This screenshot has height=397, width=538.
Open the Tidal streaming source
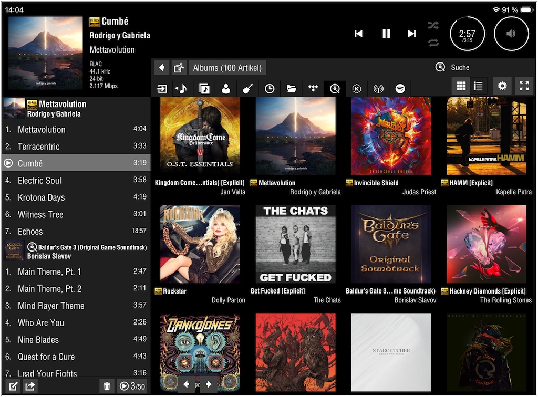313,89
